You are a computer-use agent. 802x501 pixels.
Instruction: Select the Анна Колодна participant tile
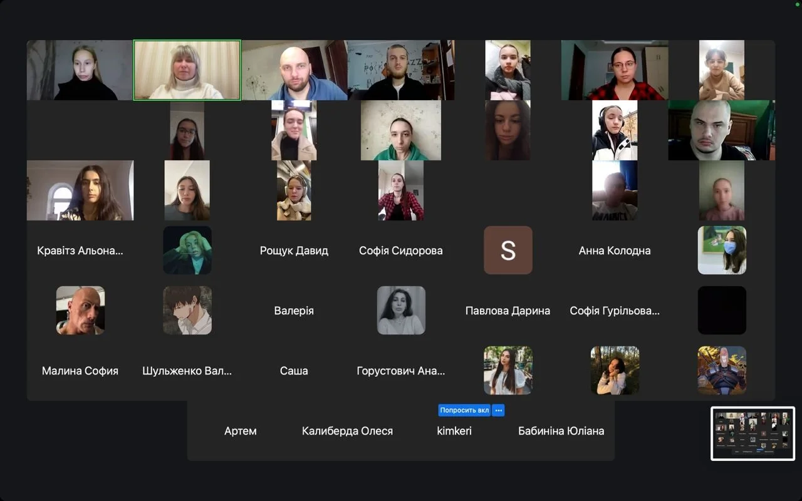[x=615, y=250]
